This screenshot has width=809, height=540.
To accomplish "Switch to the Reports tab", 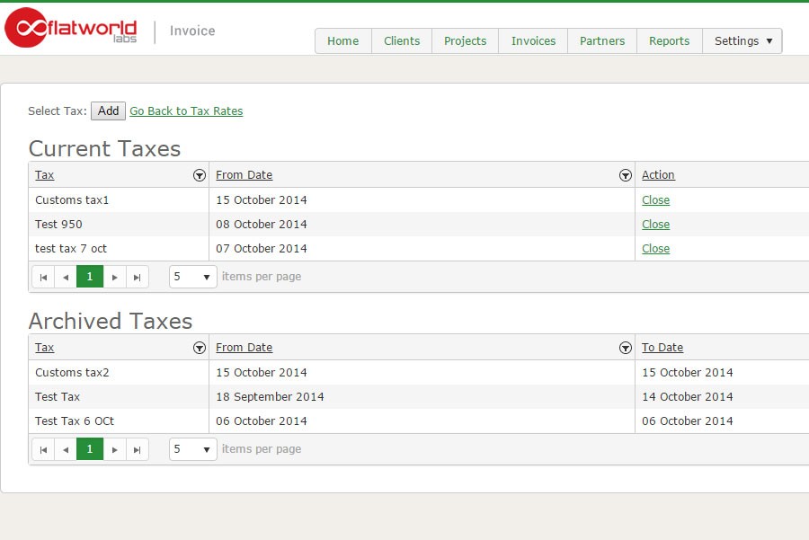I will click(x=669, y=40).
